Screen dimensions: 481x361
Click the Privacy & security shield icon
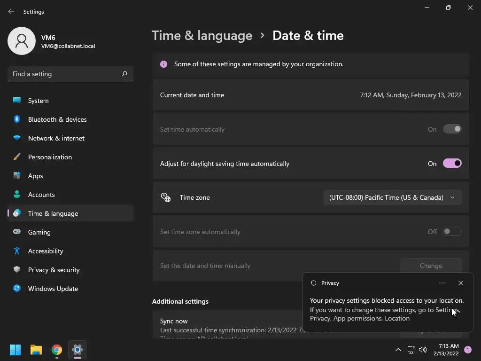(17, 270)
